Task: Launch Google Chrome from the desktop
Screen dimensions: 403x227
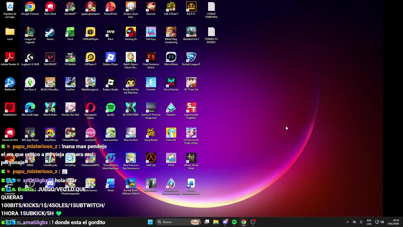Action: [30, 9]
